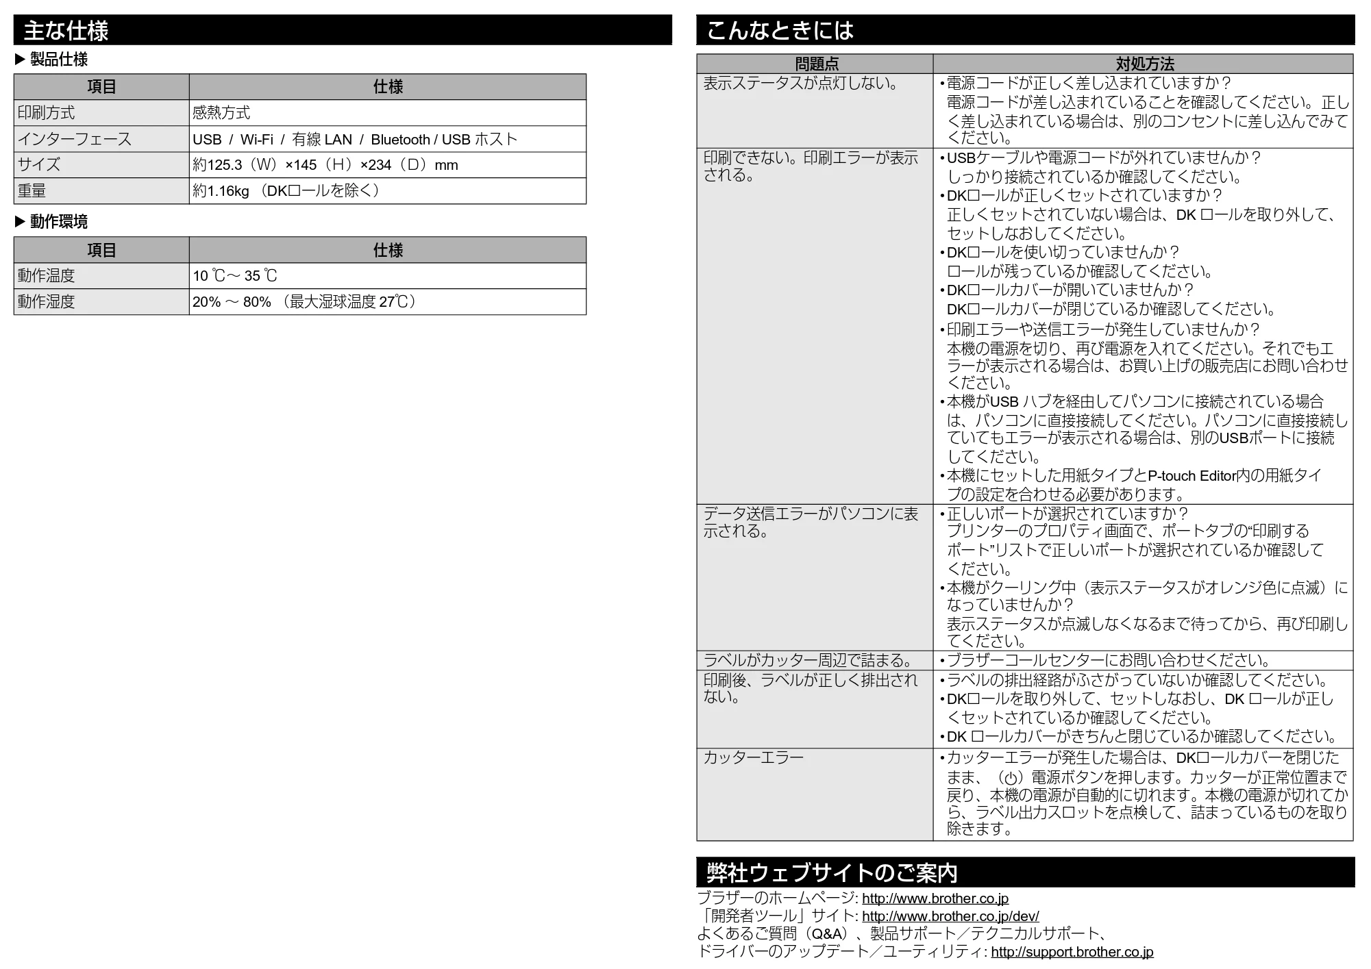Click the カッターエラー problem cell

815,794
